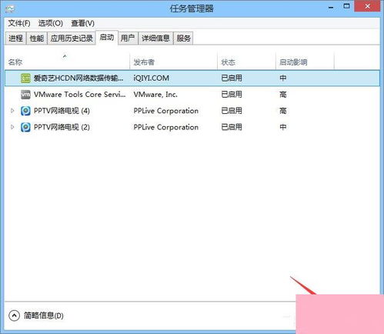Image resolution: width=384 pixels, height=334 pixels.
Task: Switch to the 性能 tab
Action: pos(37,38)
